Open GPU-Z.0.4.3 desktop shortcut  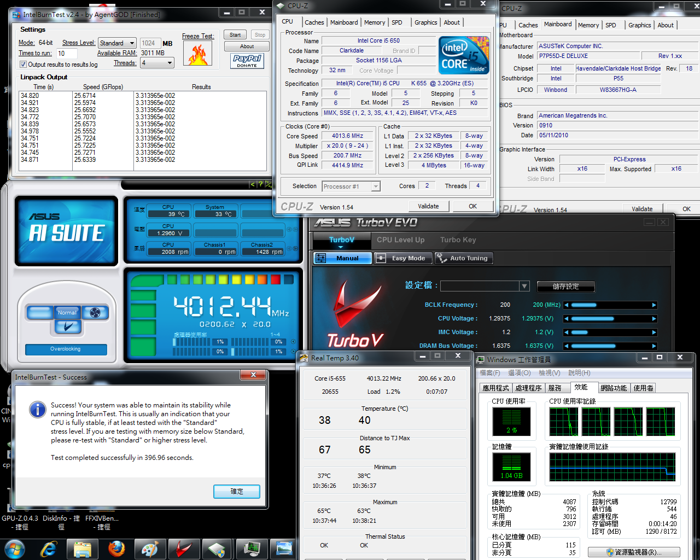20,522
